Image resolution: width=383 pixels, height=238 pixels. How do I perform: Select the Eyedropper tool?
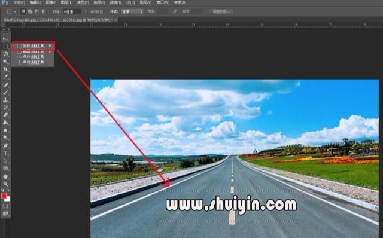pos(5,77)
